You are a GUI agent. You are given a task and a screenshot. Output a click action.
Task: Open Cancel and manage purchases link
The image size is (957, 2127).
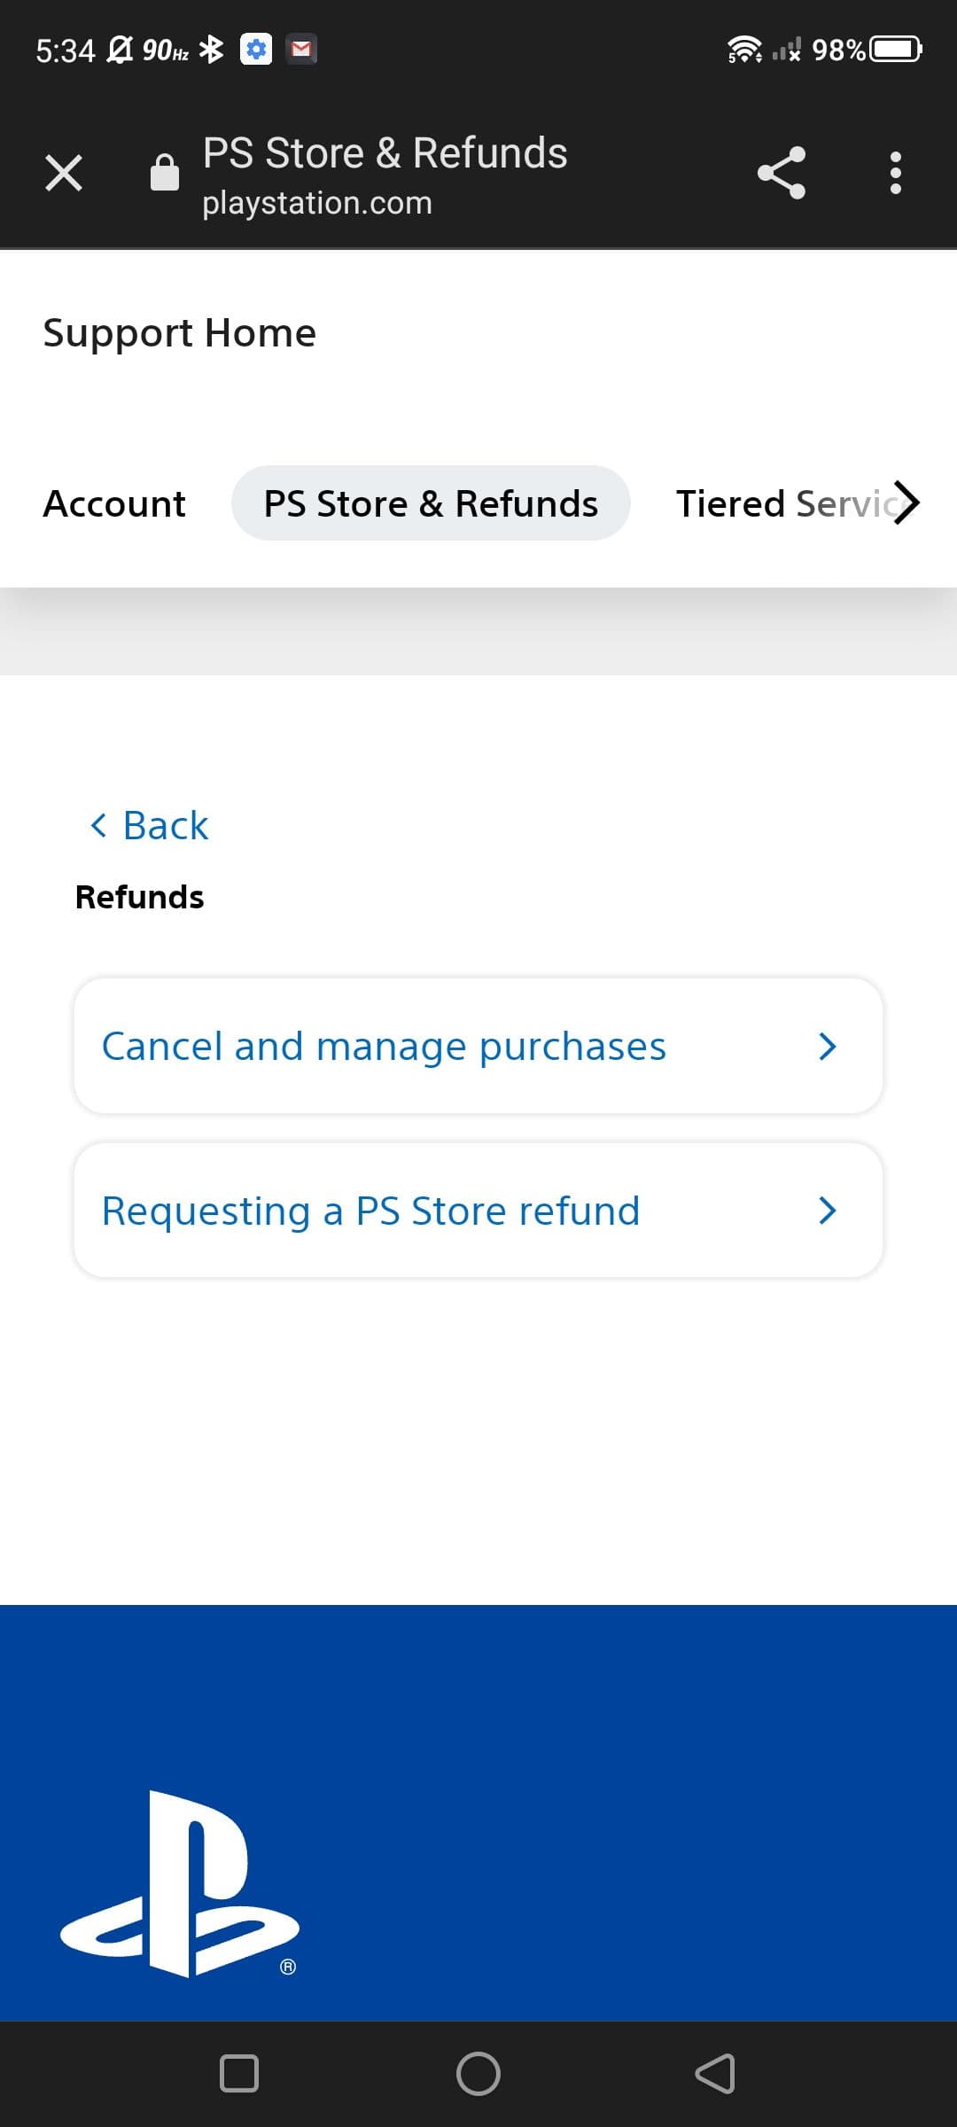(384, 1046)
